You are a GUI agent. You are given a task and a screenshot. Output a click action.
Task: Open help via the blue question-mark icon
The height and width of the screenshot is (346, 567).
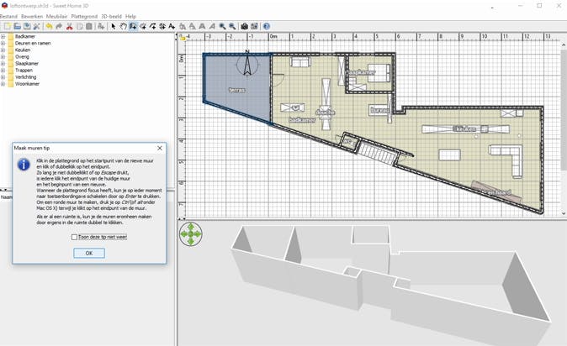pyautogui.click(x=267, y=26)
